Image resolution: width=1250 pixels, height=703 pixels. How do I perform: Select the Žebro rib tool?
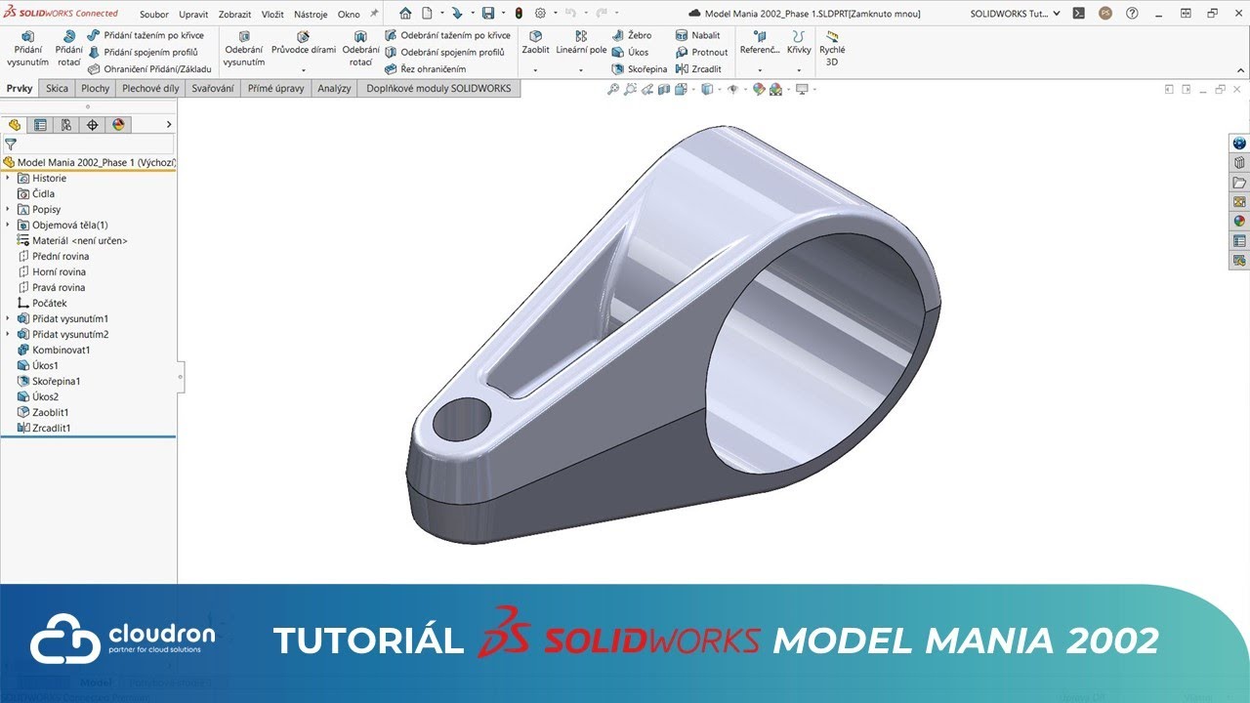(632, 35)
